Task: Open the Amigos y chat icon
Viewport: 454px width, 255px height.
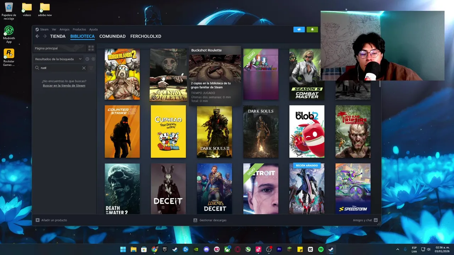Action: (376, 220)
